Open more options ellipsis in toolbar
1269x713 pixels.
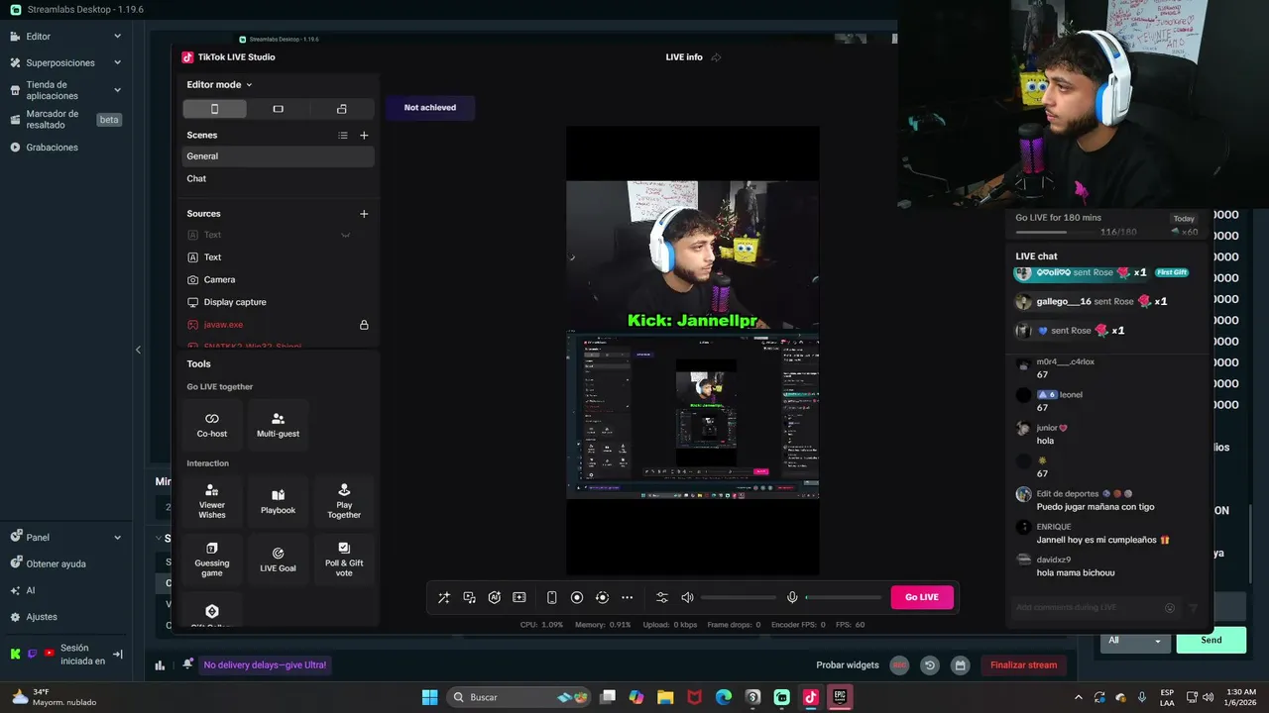(627, 597)
